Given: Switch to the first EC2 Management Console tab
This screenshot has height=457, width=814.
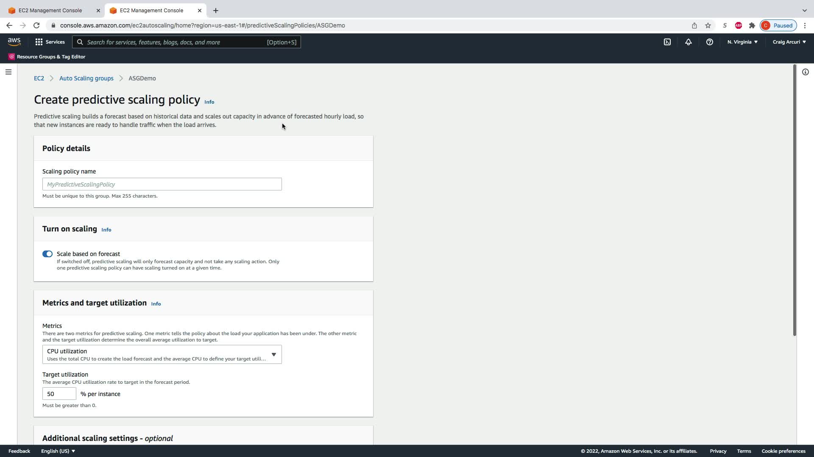Looking at the screenshot, I should pyautogui.click(x=51, y=10).
